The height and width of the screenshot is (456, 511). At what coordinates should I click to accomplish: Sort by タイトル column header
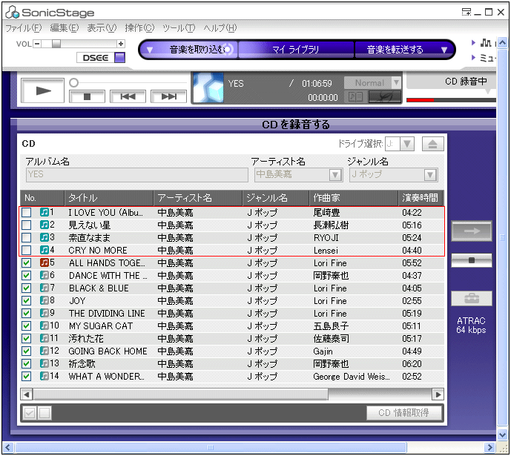tap(109, 198)
